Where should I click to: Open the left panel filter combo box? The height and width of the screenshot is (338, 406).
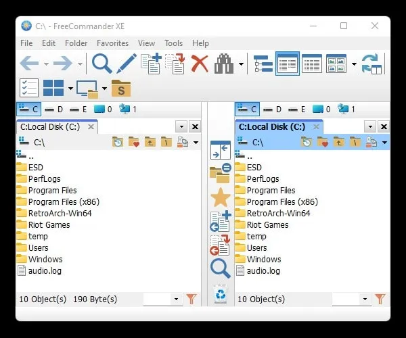tap(163, 299)
